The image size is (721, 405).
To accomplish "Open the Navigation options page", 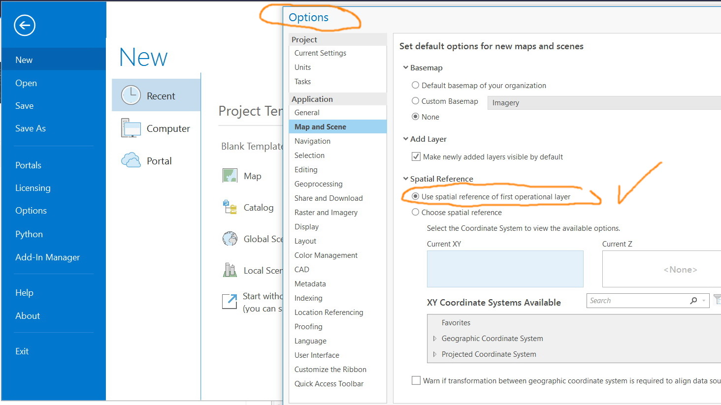I will coord(312,141).
